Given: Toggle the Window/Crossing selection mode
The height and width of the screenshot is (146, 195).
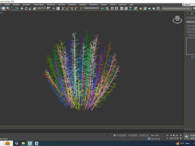Looking at the screenshot, I should pyautogui.click(x=17, y=9).
